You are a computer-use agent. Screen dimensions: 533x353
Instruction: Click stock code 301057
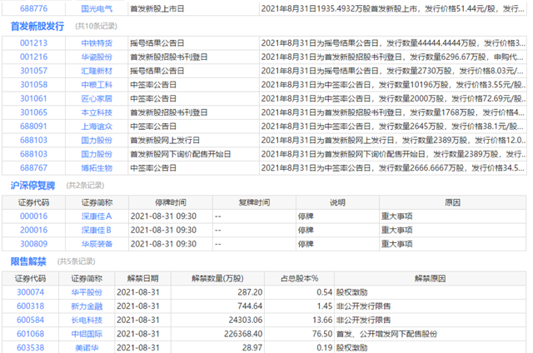(x=33, y=71)
